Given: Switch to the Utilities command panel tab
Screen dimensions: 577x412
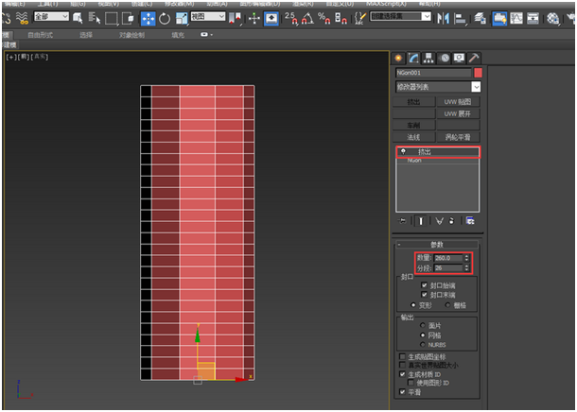Looking at the screenshot, I should pos(474,58).
